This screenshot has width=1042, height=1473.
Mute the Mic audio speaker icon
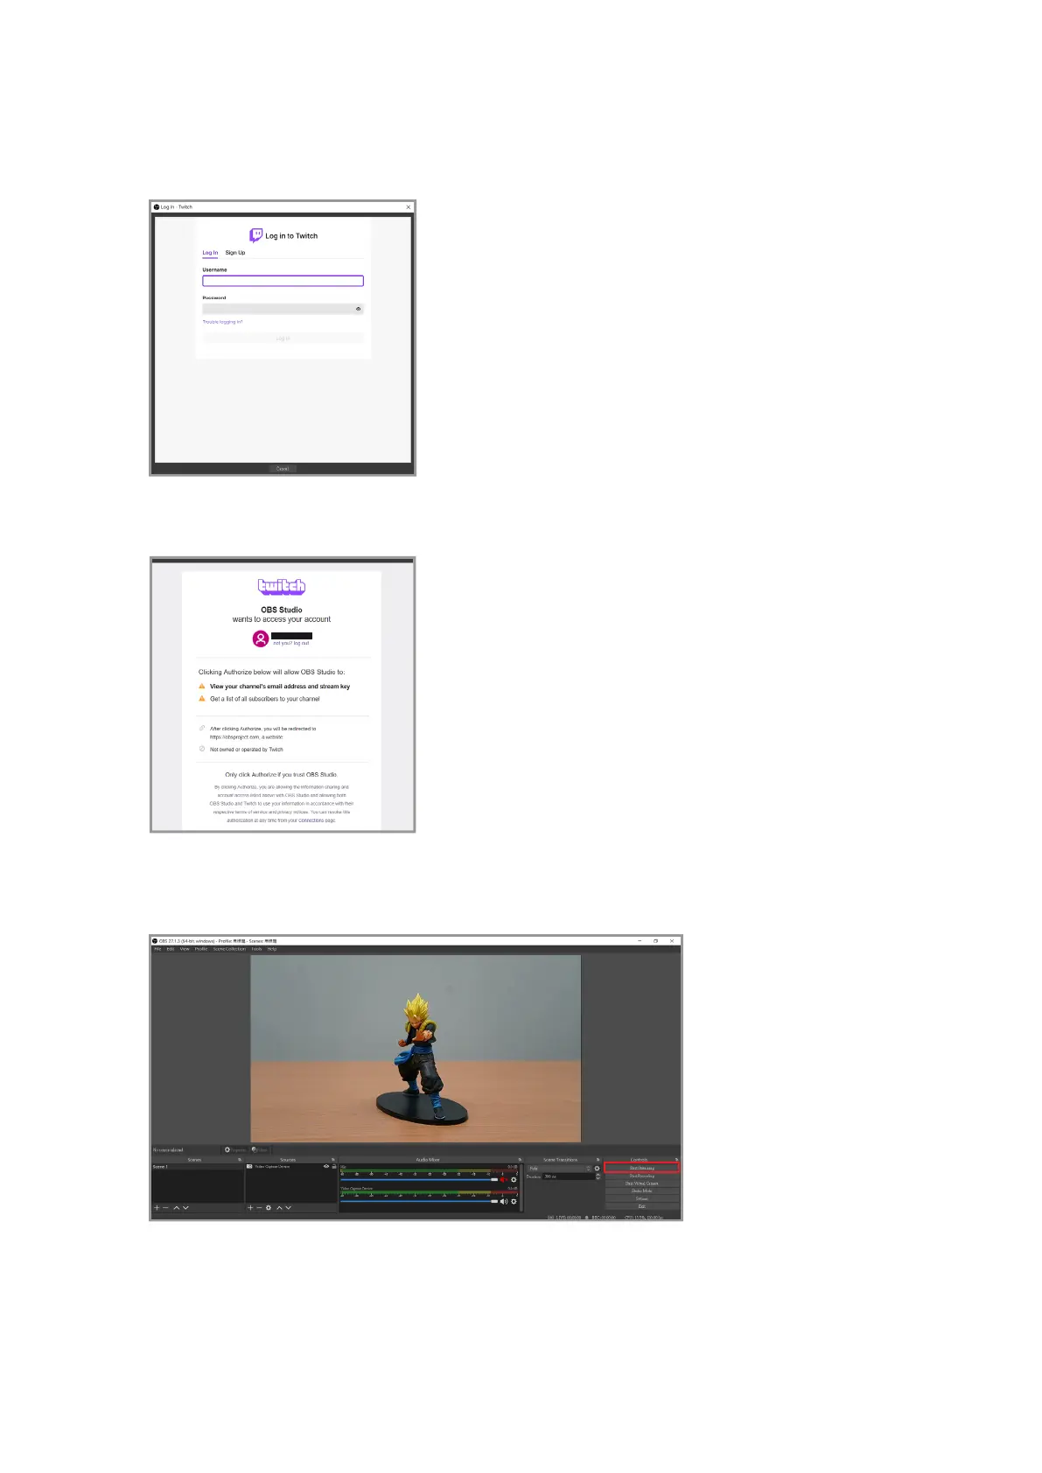[504, 1179]
